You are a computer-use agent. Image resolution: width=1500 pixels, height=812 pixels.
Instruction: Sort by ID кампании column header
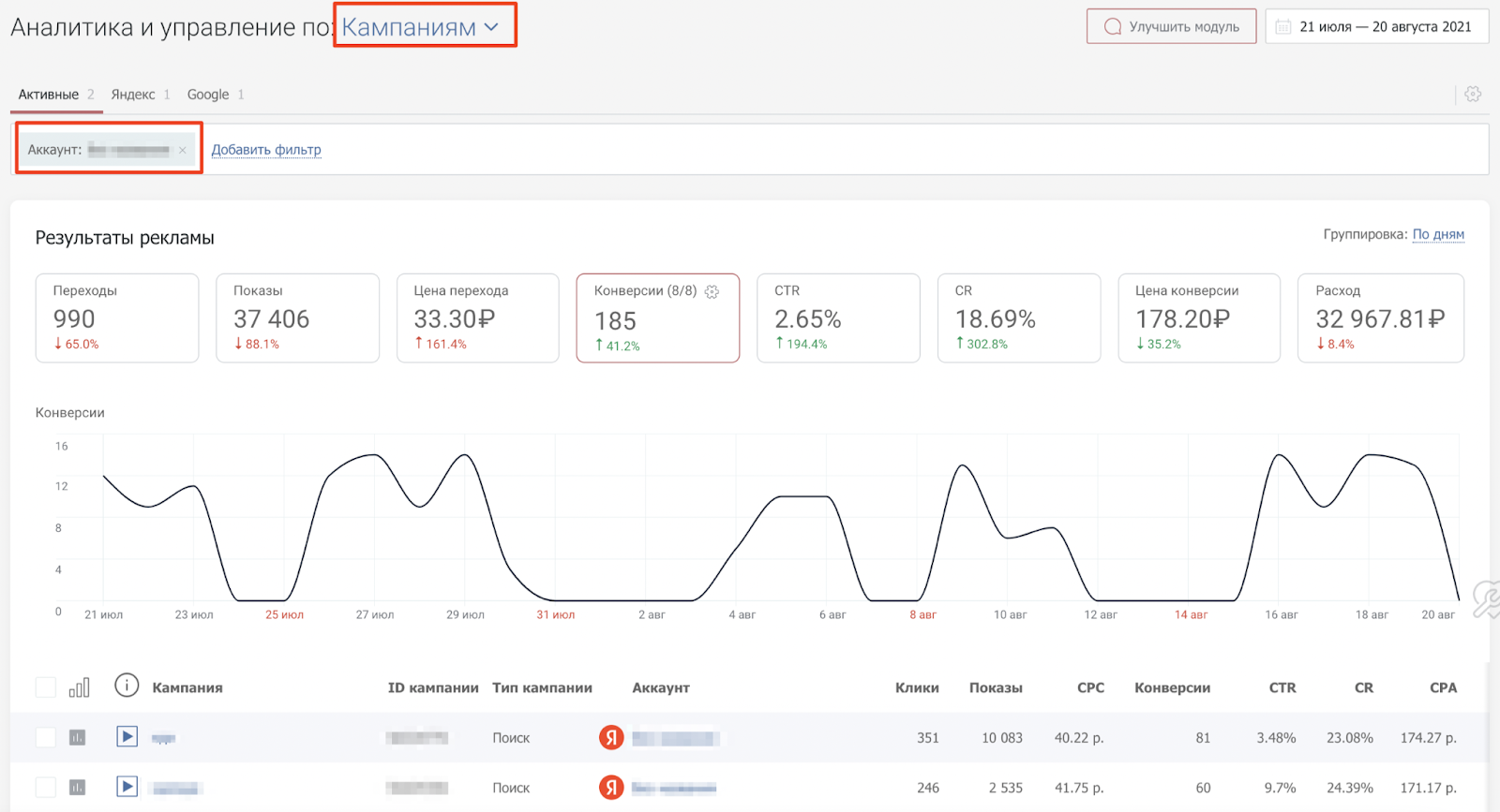pyautogui.click(x=433, y=687)
